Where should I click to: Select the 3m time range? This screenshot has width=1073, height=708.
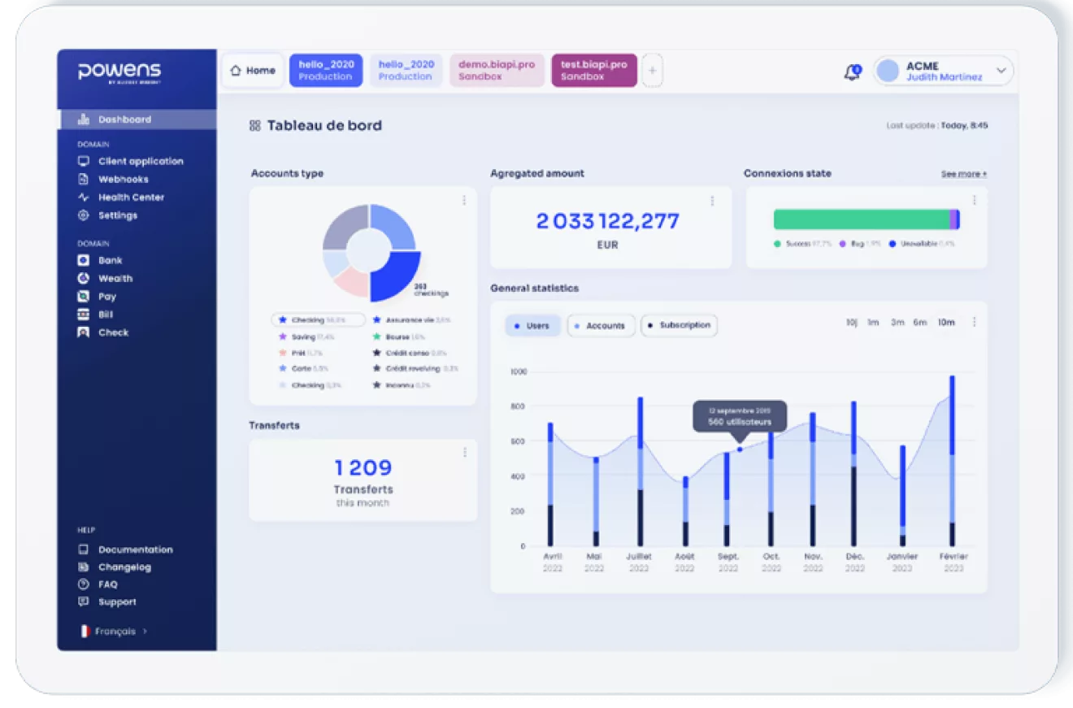897,323
